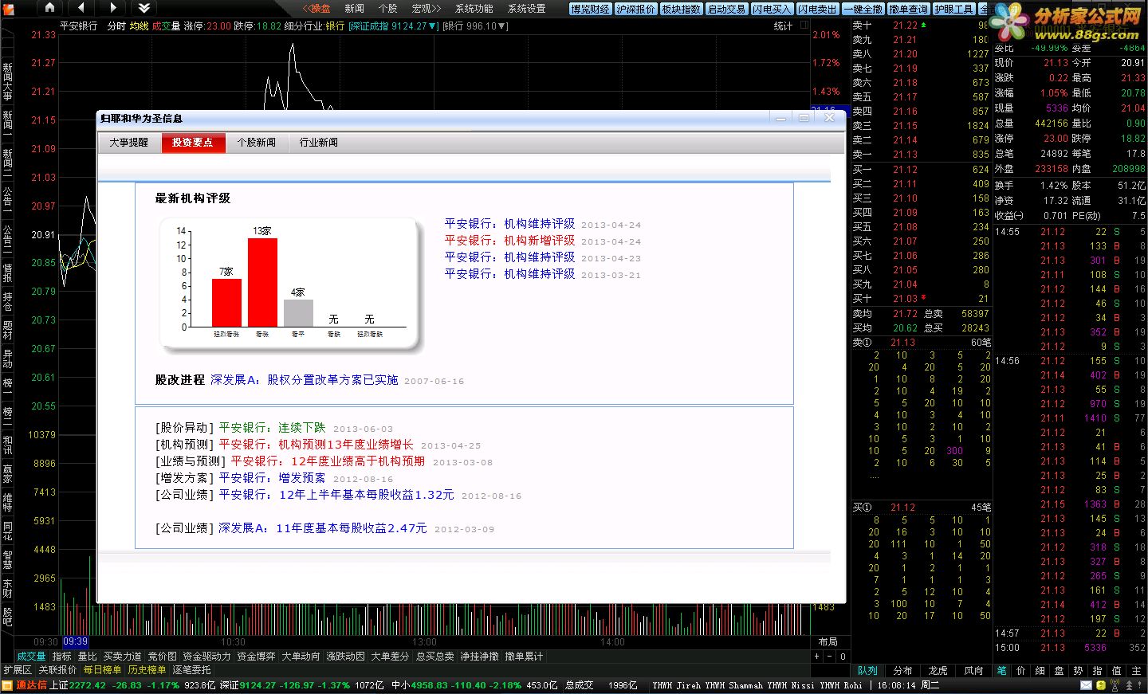Switch to the 行业新闻 tab
The image size is (1148, 694).
[319, 142]
